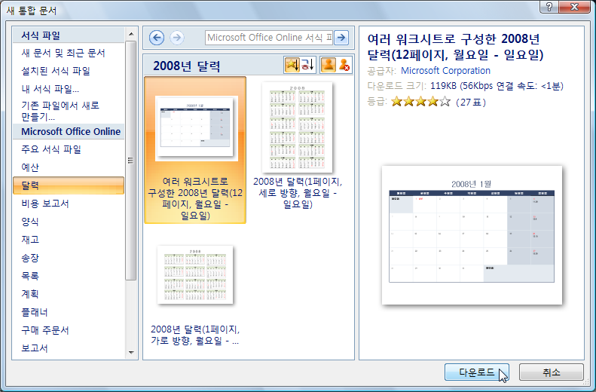Open the 비용 보고서 category
Screen dimensions: 596x392
pyautogui.click(x=45, y=204)
